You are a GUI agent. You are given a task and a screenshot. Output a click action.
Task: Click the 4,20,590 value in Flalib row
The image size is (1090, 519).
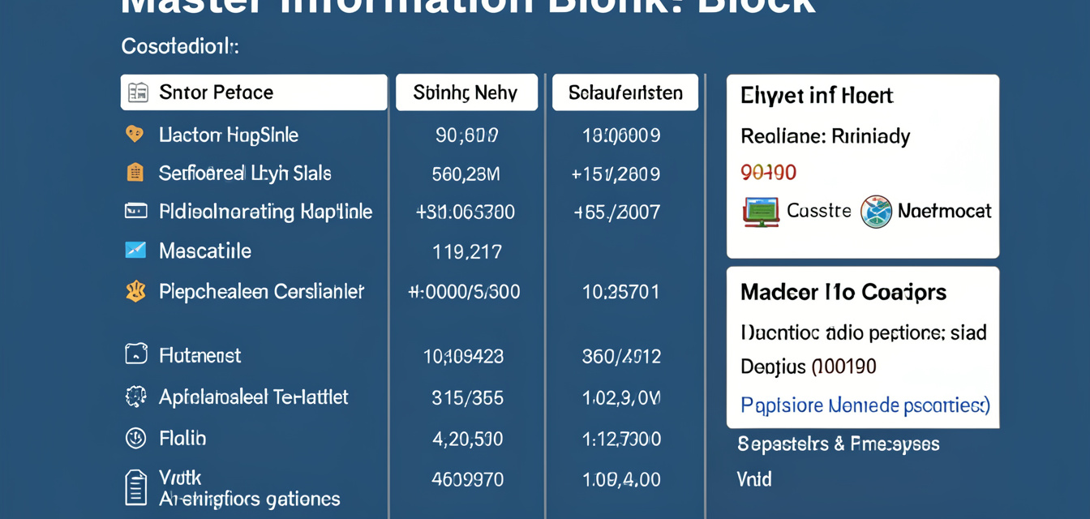(x=468, y=440)
